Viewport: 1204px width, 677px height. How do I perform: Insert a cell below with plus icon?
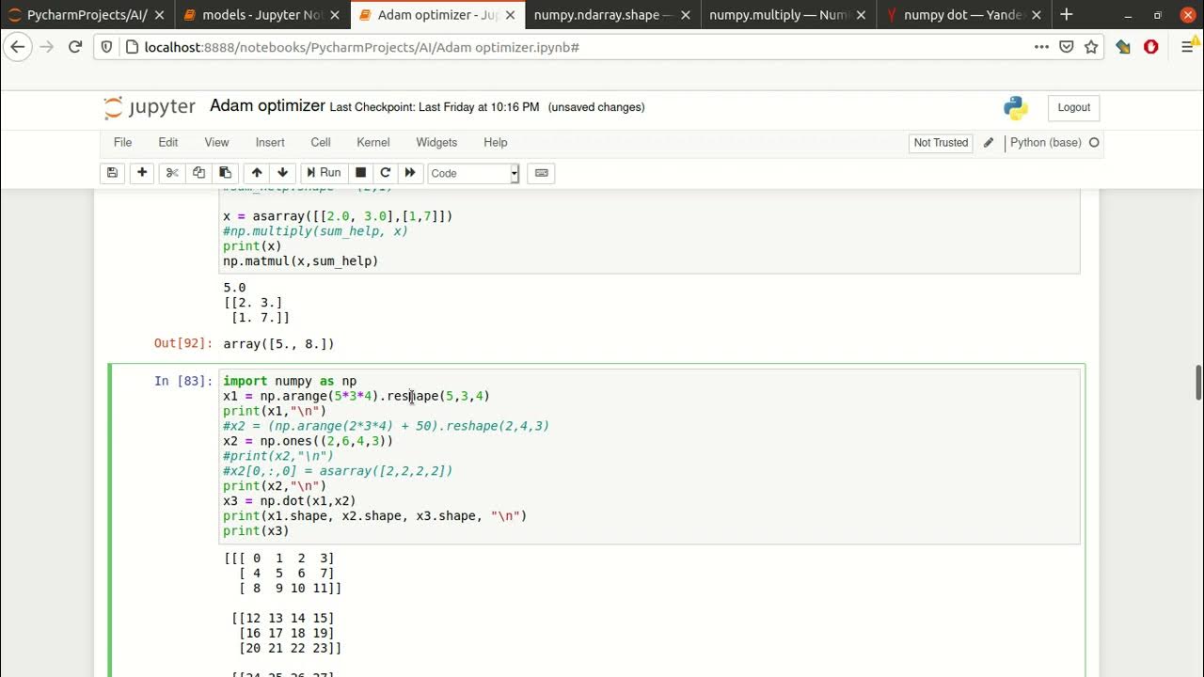click(x=142, y=173)
